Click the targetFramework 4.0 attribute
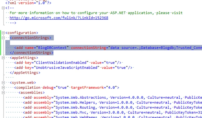 tap(94, 88)
